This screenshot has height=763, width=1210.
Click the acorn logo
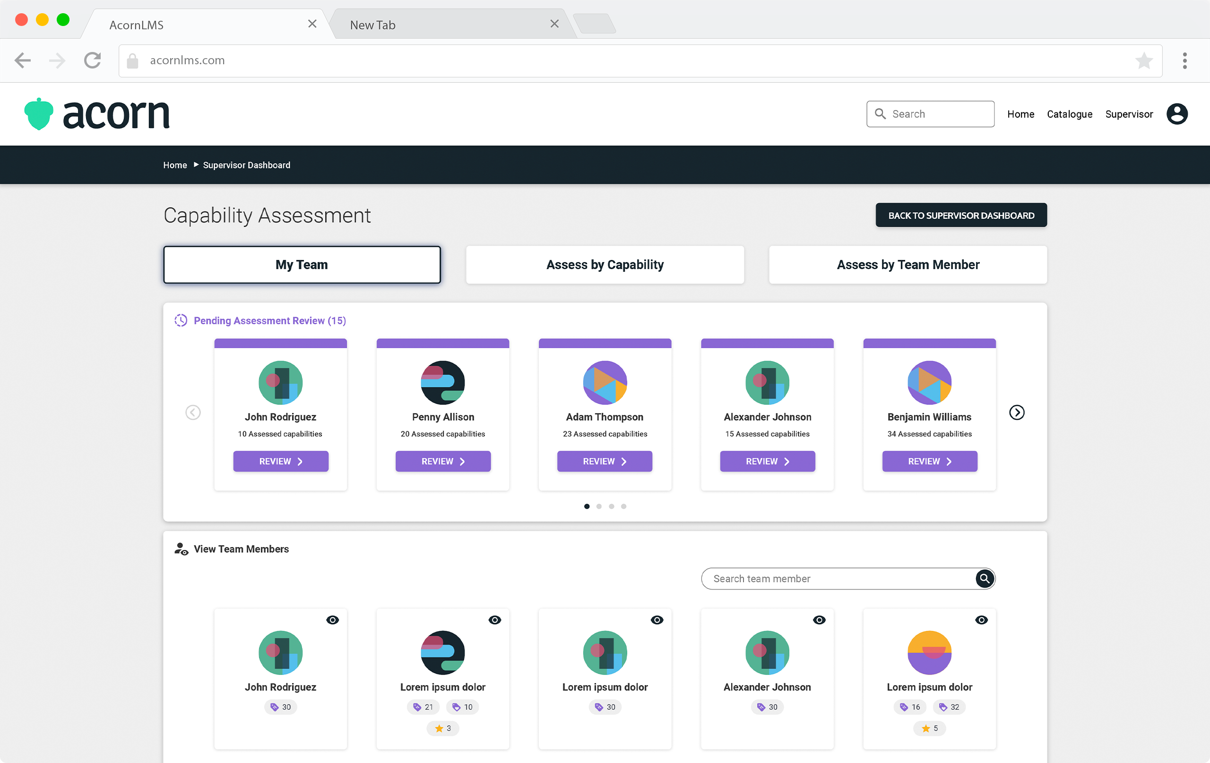tap(97, 114)
